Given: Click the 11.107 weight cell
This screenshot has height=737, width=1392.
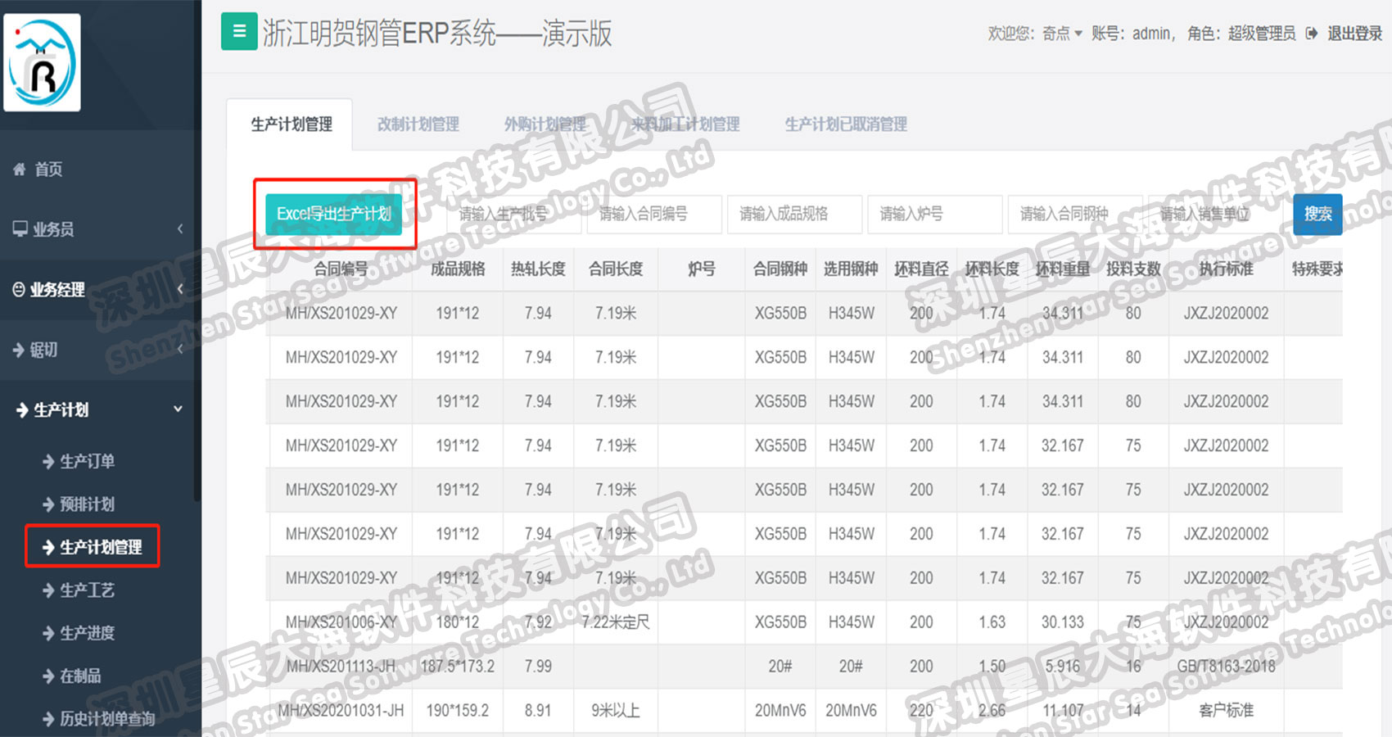Looking at the screenshot, I should click(1063, 711).
